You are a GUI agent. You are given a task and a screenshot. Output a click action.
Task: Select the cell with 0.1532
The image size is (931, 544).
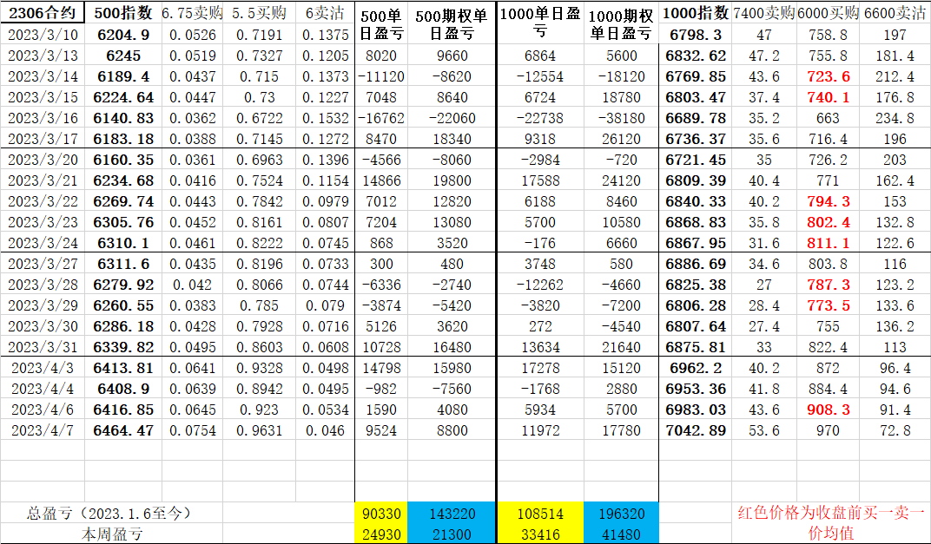(325, 118)
